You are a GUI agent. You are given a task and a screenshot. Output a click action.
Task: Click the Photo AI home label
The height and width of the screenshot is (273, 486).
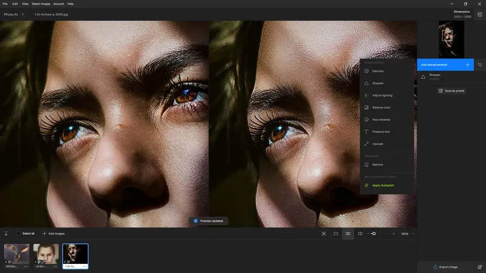tap(11, 15)
